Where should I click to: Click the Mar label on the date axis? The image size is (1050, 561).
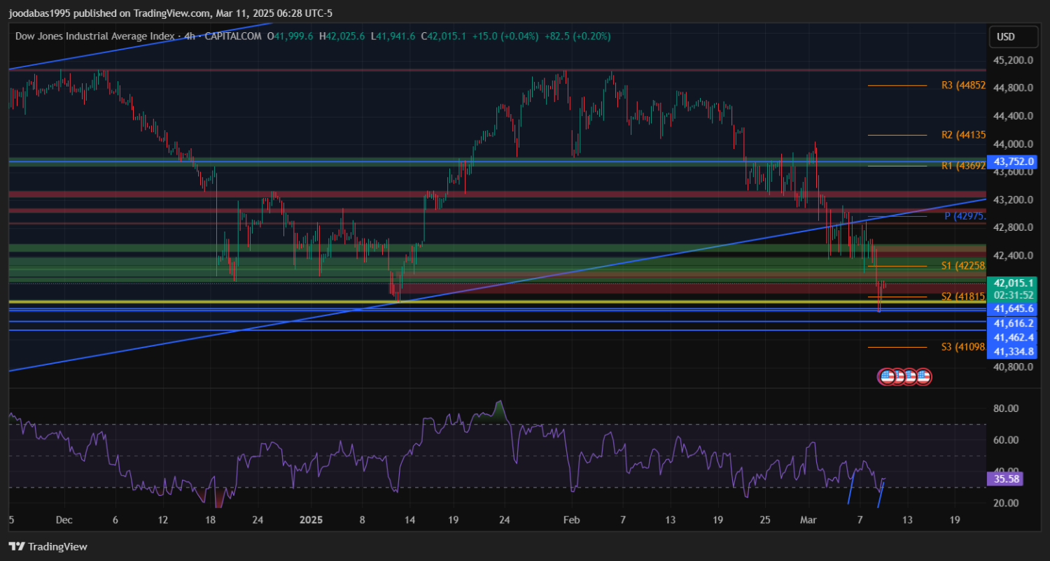point(808,520)
